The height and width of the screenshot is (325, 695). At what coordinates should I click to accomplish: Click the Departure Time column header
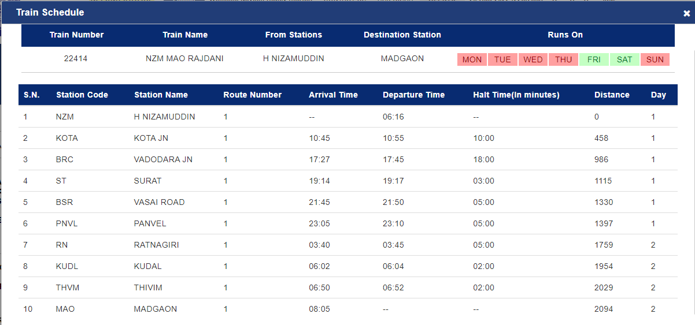pos(413,95)
